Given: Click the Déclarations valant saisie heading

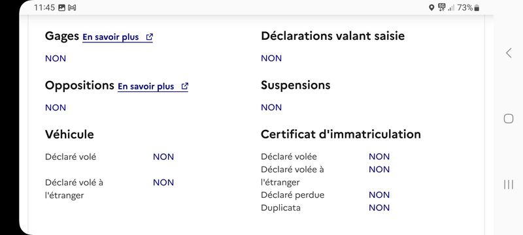Looking at the screenshot, I should pos(333,36).
